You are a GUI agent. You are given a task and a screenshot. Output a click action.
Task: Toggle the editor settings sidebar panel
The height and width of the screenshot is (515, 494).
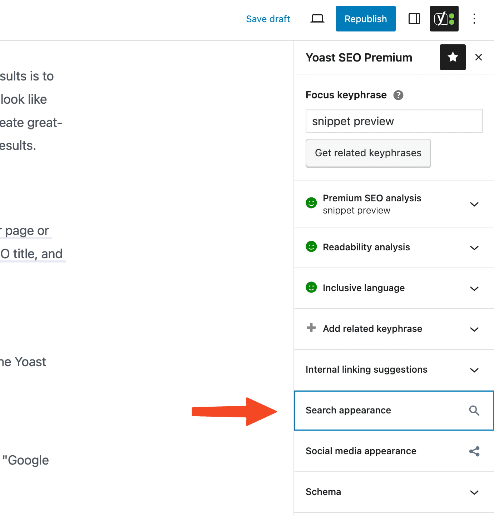point(414,19)
